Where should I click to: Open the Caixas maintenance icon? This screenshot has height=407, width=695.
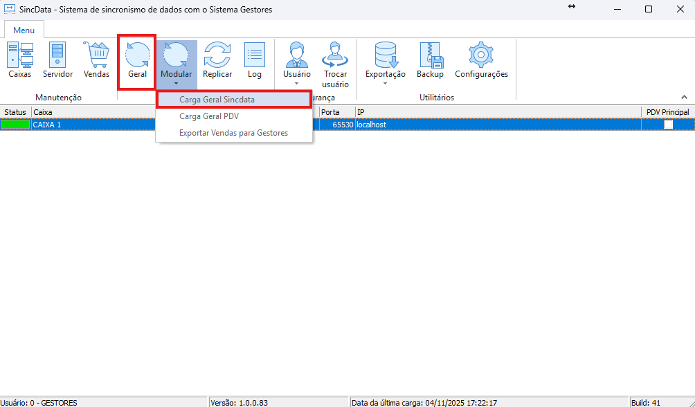(19, 60)
